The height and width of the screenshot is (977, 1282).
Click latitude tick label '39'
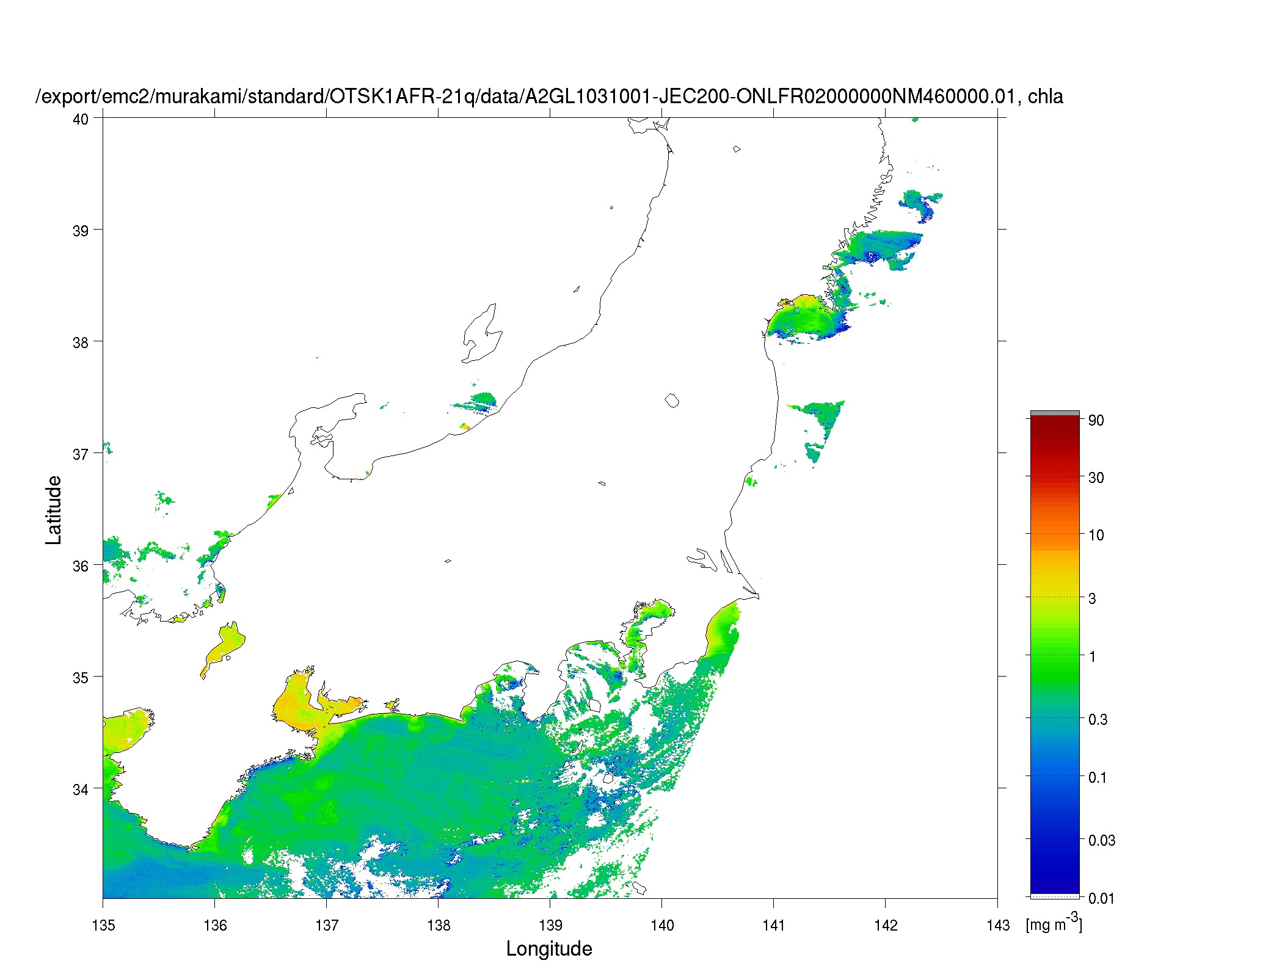(81, 231)
